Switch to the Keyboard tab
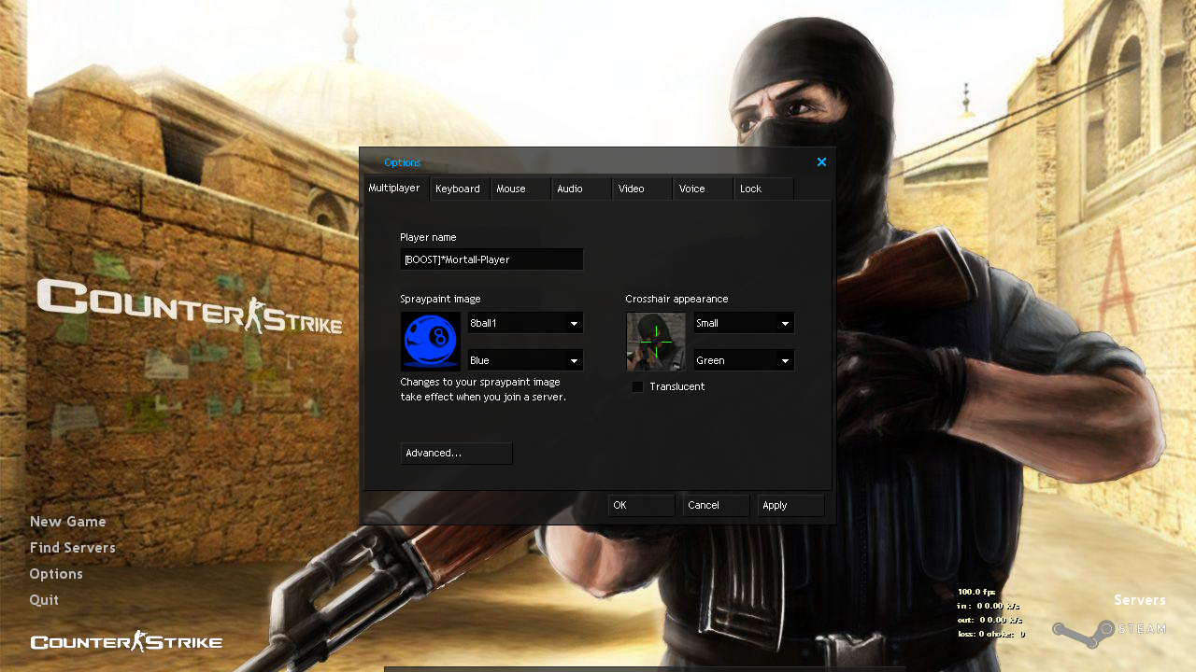This screenshot has width=1196, height=672. point(458,189)
